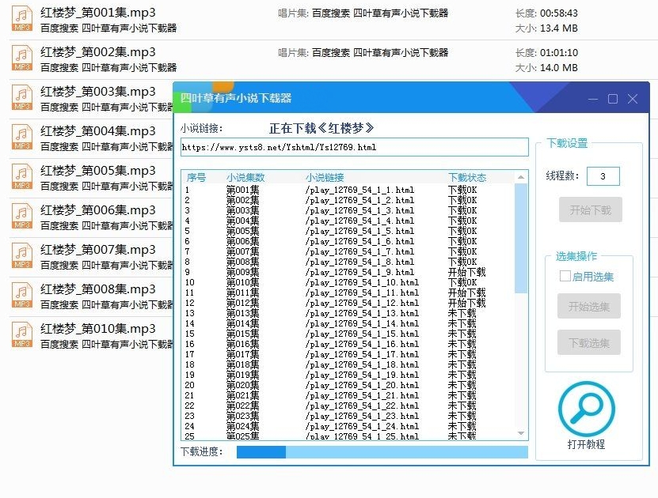Click the 下载选集 button
The image size is (658, 498).
(x=589, y=343)
